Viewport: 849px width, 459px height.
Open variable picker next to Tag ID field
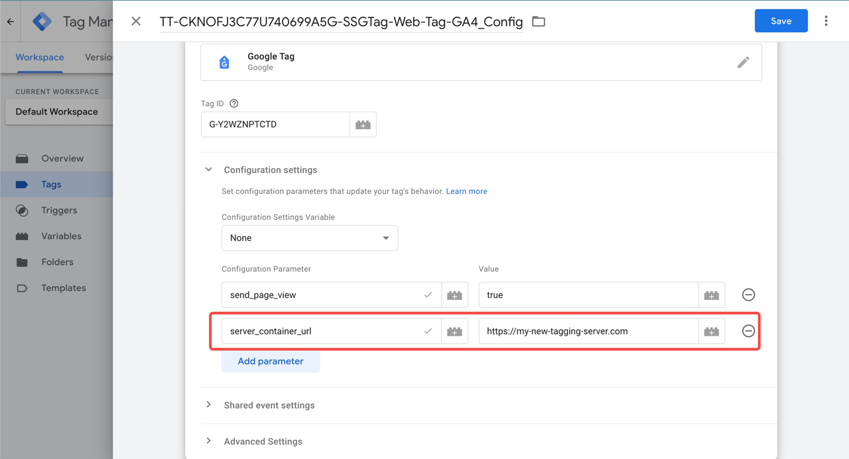tap(363, 125)
